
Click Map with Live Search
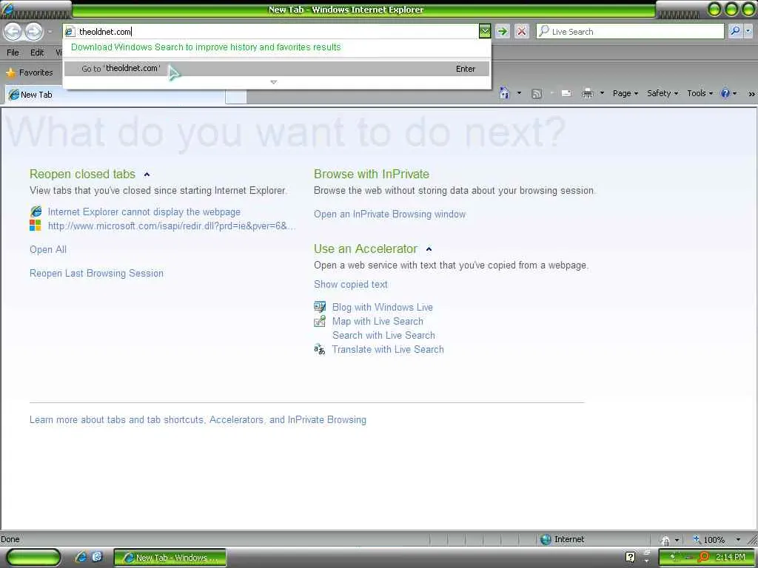point(378,321)
